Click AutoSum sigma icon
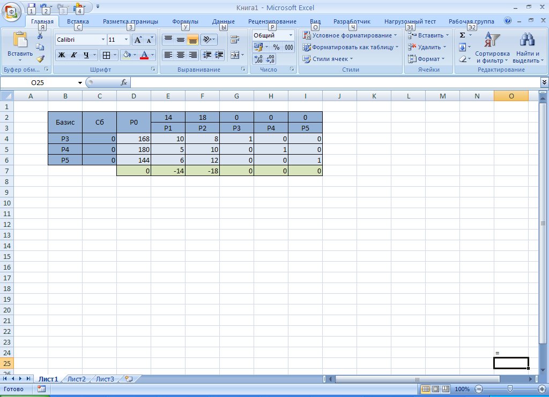 462,35
